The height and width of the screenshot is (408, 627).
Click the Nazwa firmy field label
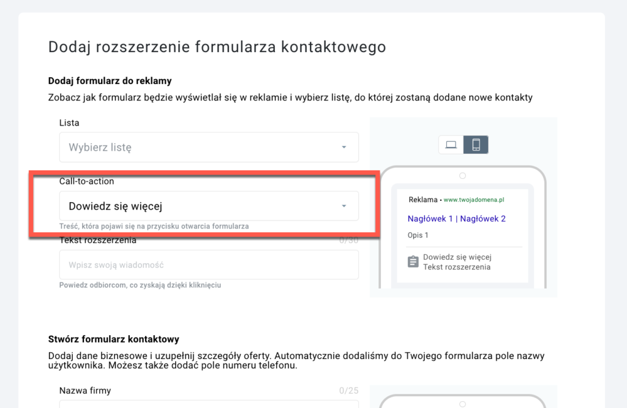[85, 390]
